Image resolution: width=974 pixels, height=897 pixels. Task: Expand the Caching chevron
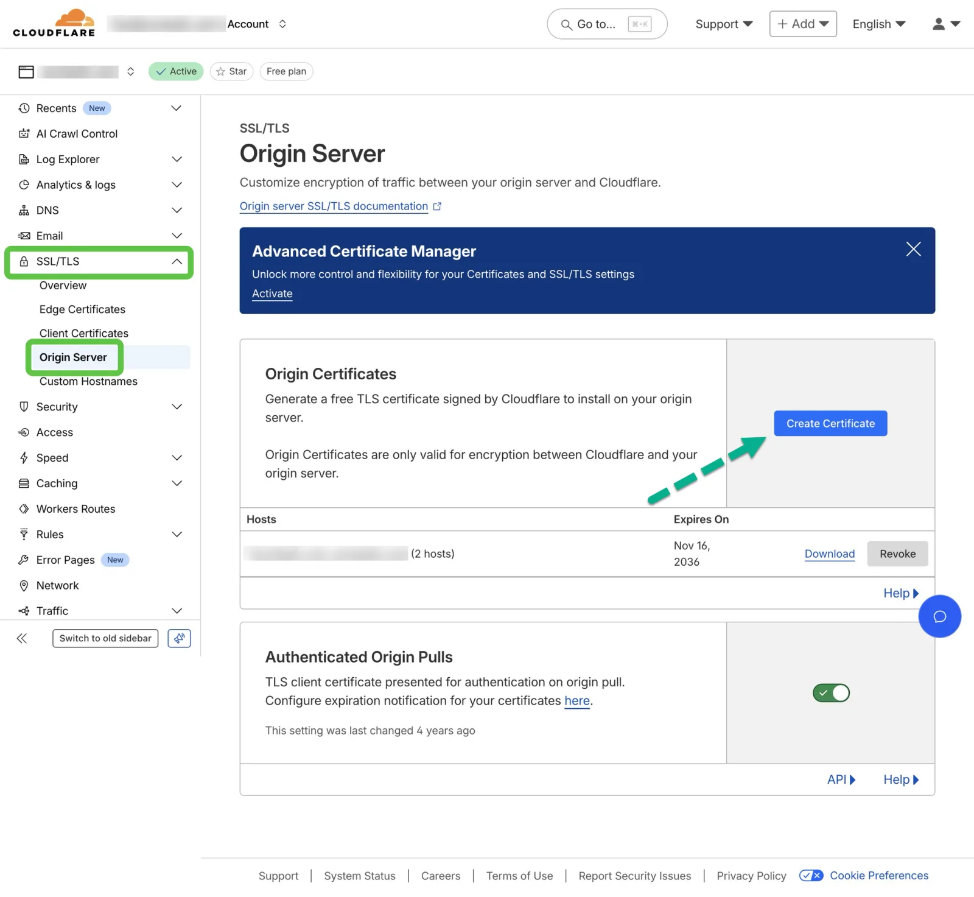coord(177,484)
